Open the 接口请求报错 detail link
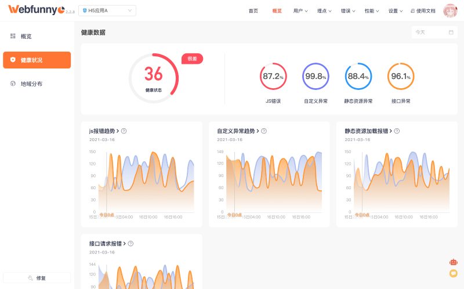464x289 pixels. coord(107,244)
